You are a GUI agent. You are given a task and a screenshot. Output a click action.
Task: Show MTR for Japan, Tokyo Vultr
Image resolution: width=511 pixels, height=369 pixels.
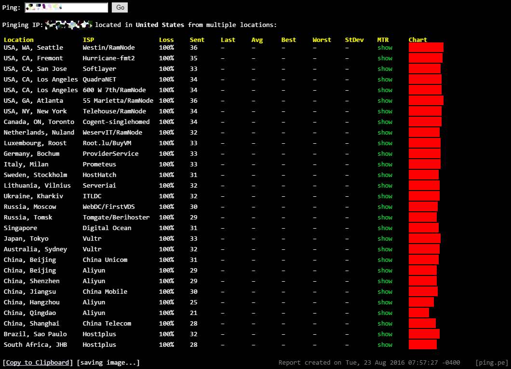pyautogui.click(x=385, y=239)
